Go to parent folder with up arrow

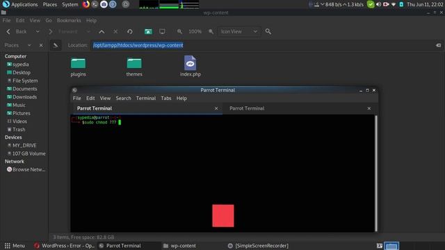point(102,31)
